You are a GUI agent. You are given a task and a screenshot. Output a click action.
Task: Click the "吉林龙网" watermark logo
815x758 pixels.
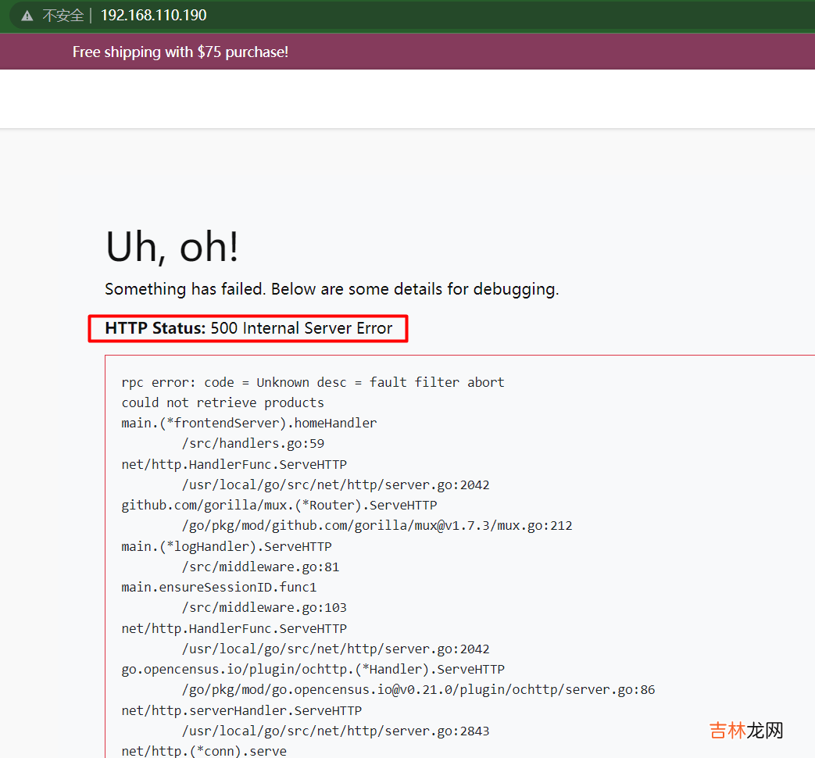click(x=745, y=731)
